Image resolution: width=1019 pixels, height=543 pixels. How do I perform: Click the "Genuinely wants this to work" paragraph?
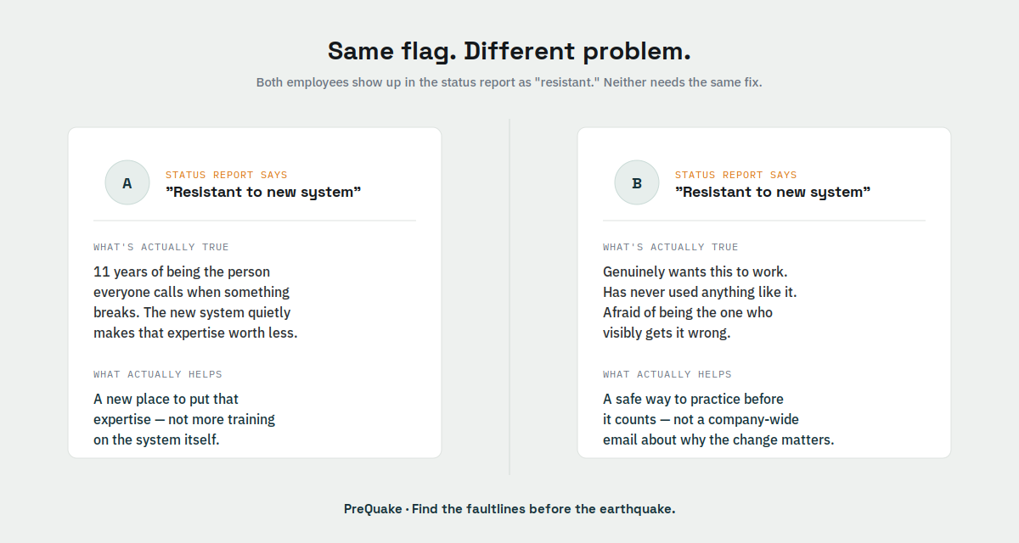pyautogui.click(x=700, y=302)
